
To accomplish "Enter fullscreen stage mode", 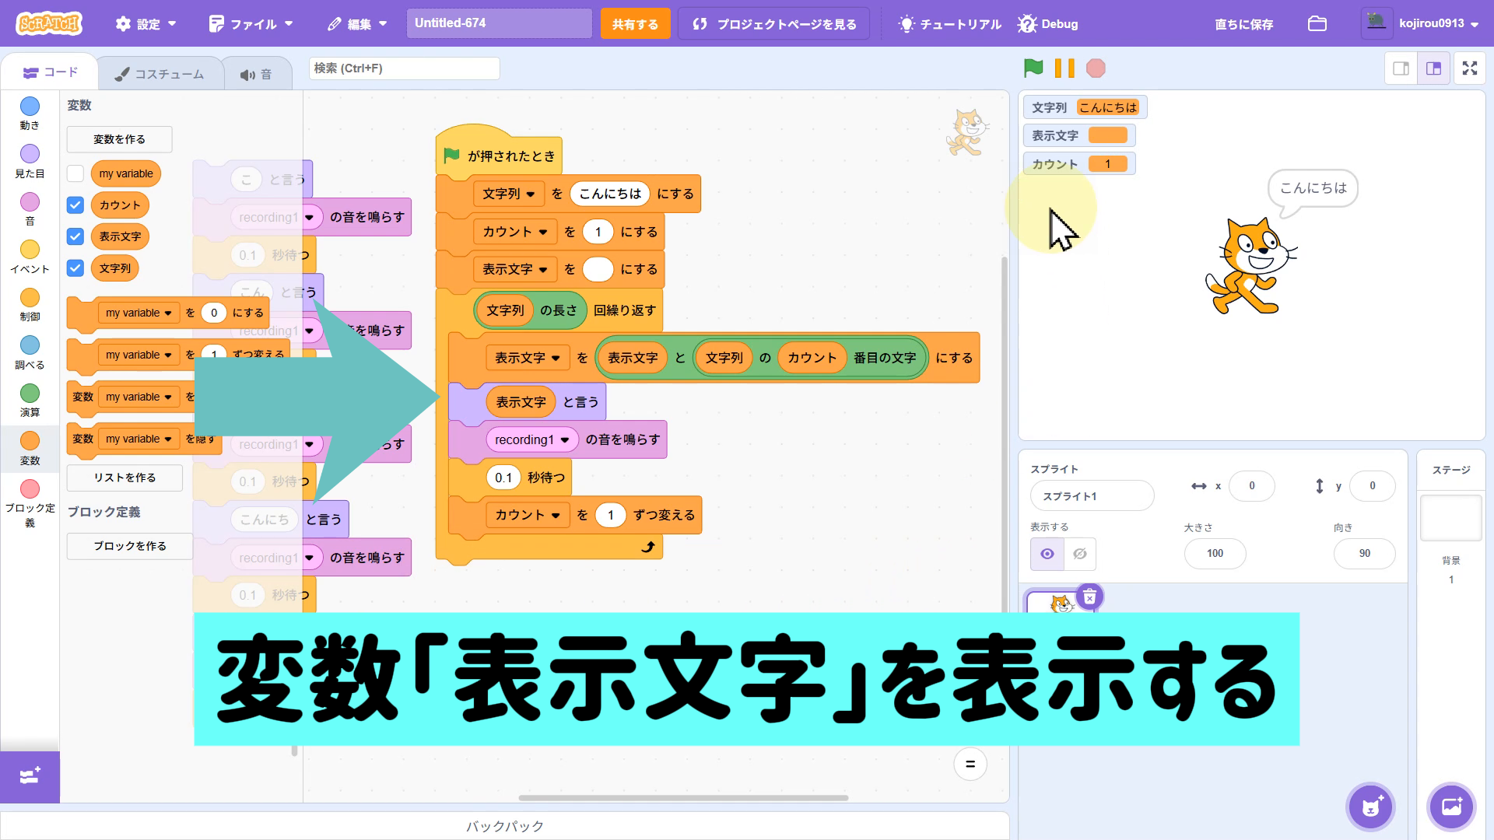I will coord(1469,68).
